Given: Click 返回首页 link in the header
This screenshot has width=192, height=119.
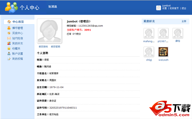Looking at the screenshot, I should pos(174,8).
